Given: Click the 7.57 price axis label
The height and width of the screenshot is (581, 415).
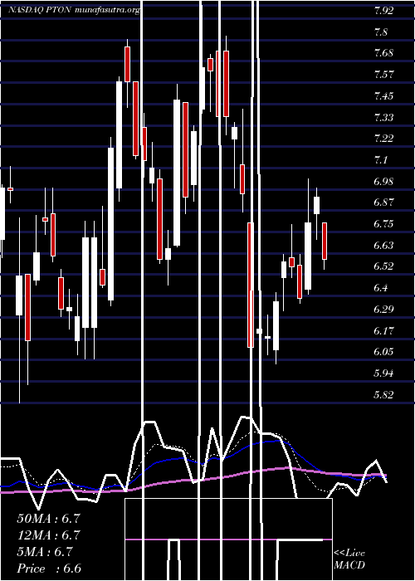Looking at the screenshot, I should pos(383,75).
